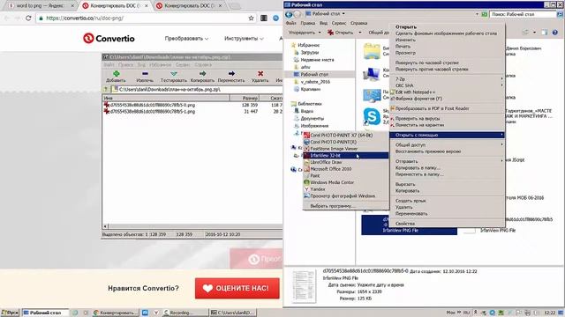
Task: Click Свойства in context menu
Action: pyautogui.click(x=447, y=223)
